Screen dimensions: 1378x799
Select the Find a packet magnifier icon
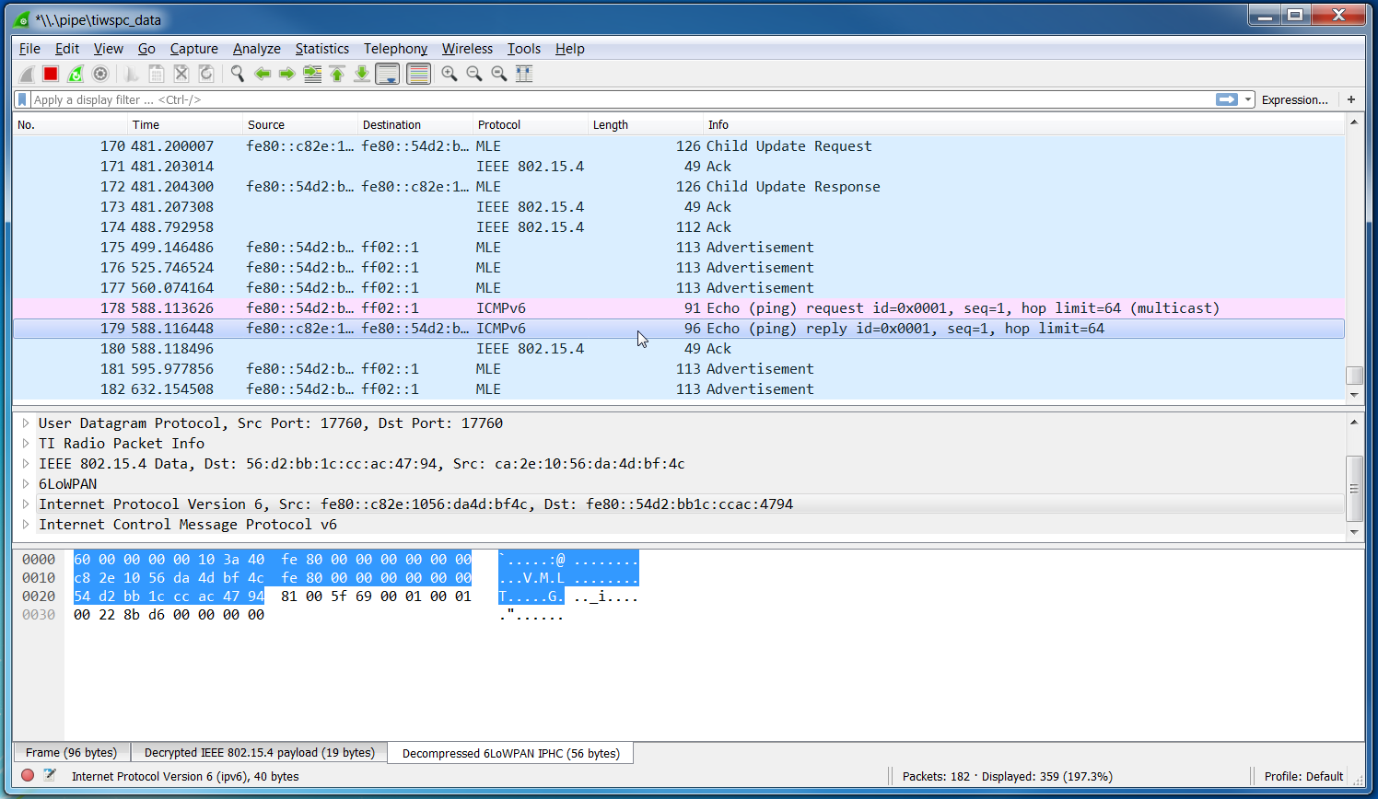(237, 74)
